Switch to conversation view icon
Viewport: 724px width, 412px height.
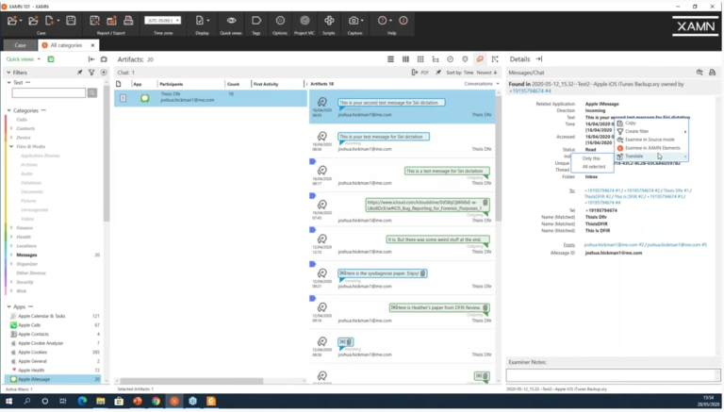pyautogui.click(x=480, y=59)
